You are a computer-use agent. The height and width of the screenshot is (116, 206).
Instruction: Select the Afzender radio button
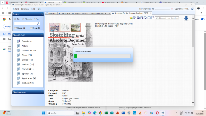pyautogui.click(x=23, y=19)
